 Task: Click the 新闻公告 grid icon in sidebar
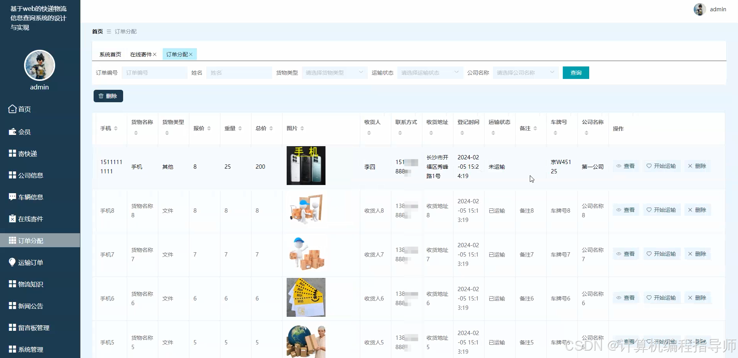pyautogui.click(x=12, y=306)
